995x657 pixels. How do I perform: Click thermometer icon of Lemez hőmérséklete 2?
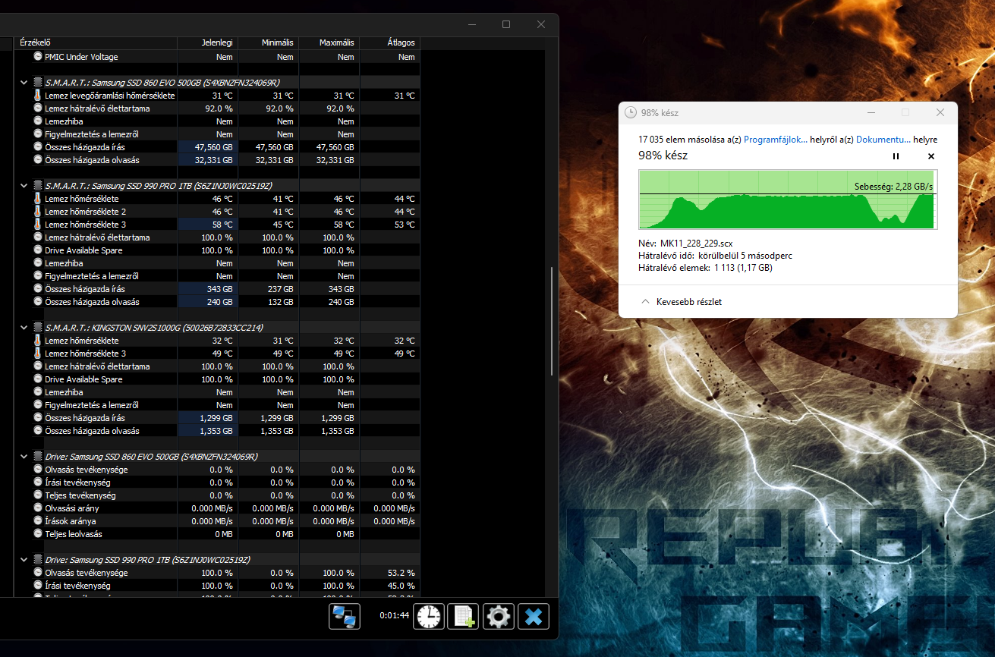click(39, 212)
